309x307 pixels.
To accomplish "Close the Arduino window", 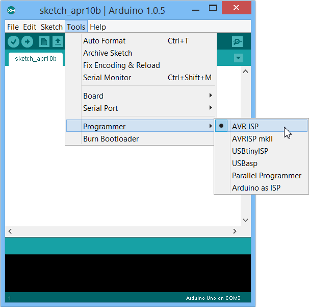I will [236, 8].
